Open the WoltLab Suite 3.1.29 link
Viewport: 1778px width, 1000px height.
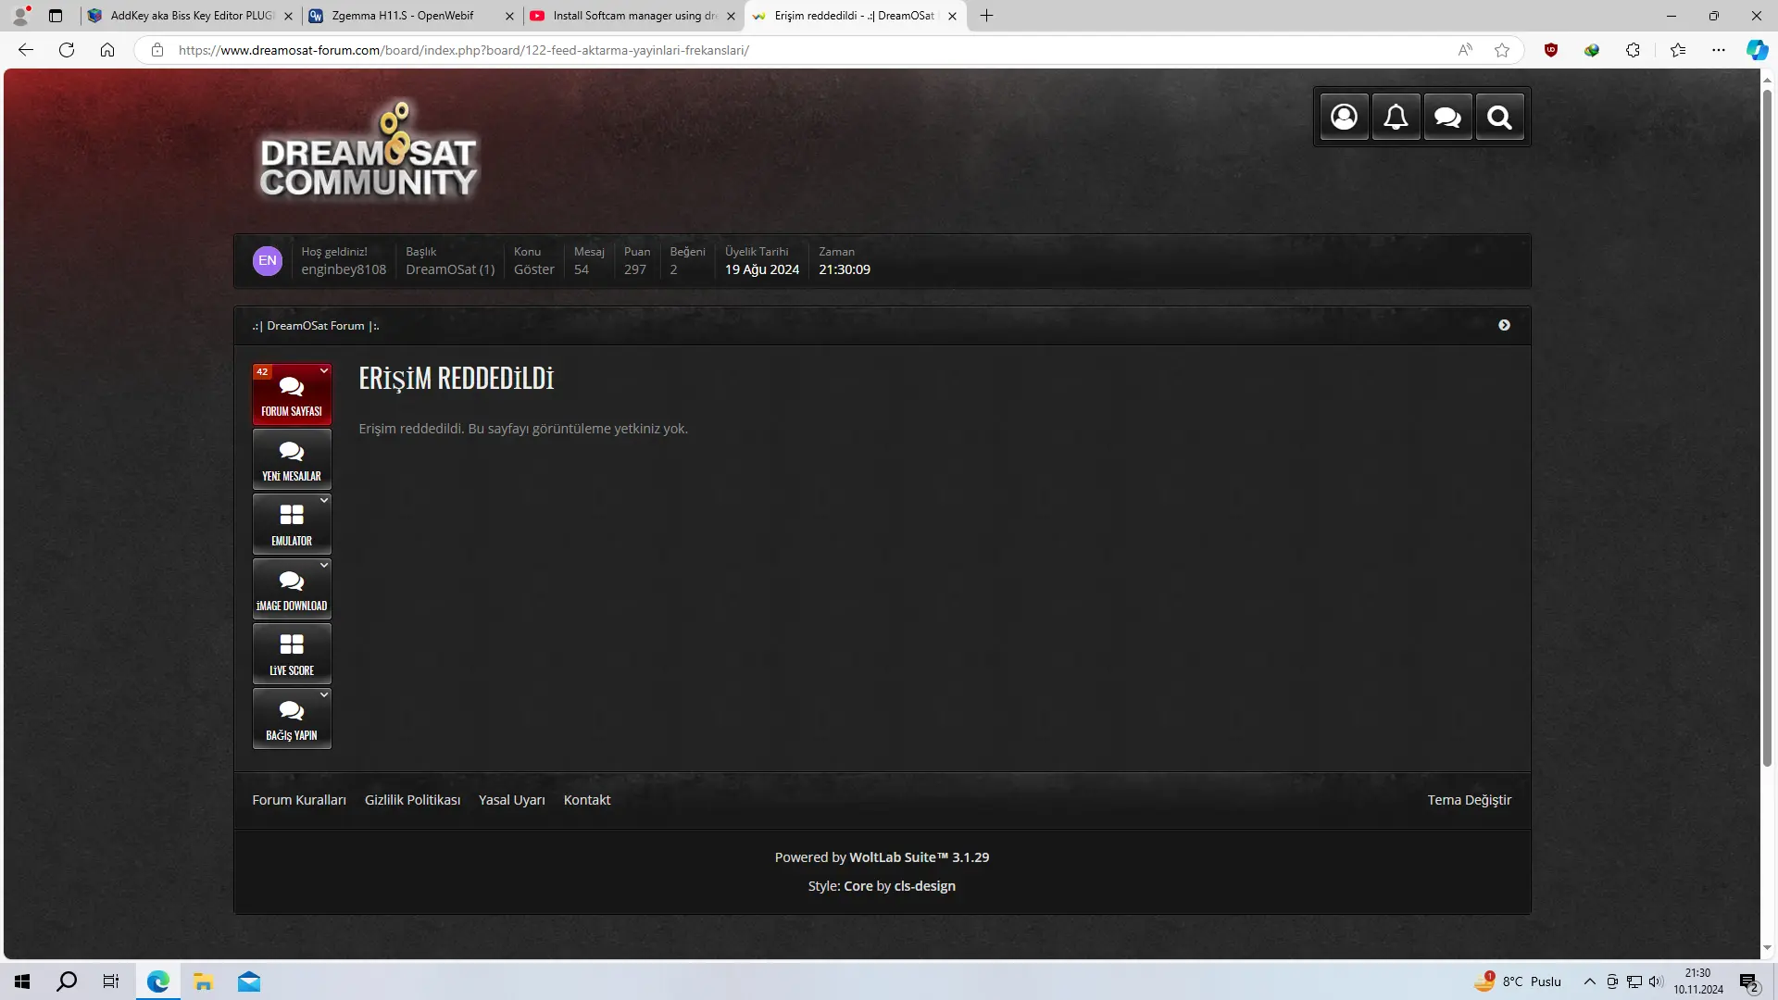[x=920, y=857]
